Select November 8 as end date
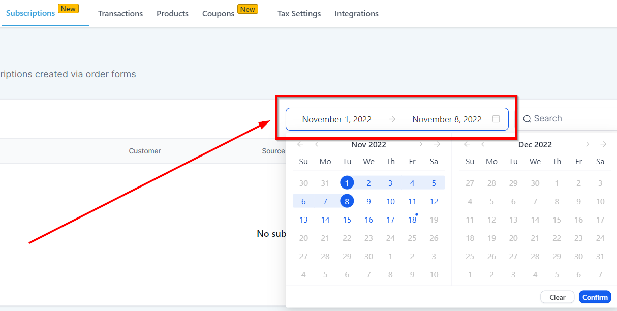The image size is (617, 311). (347, 201)
